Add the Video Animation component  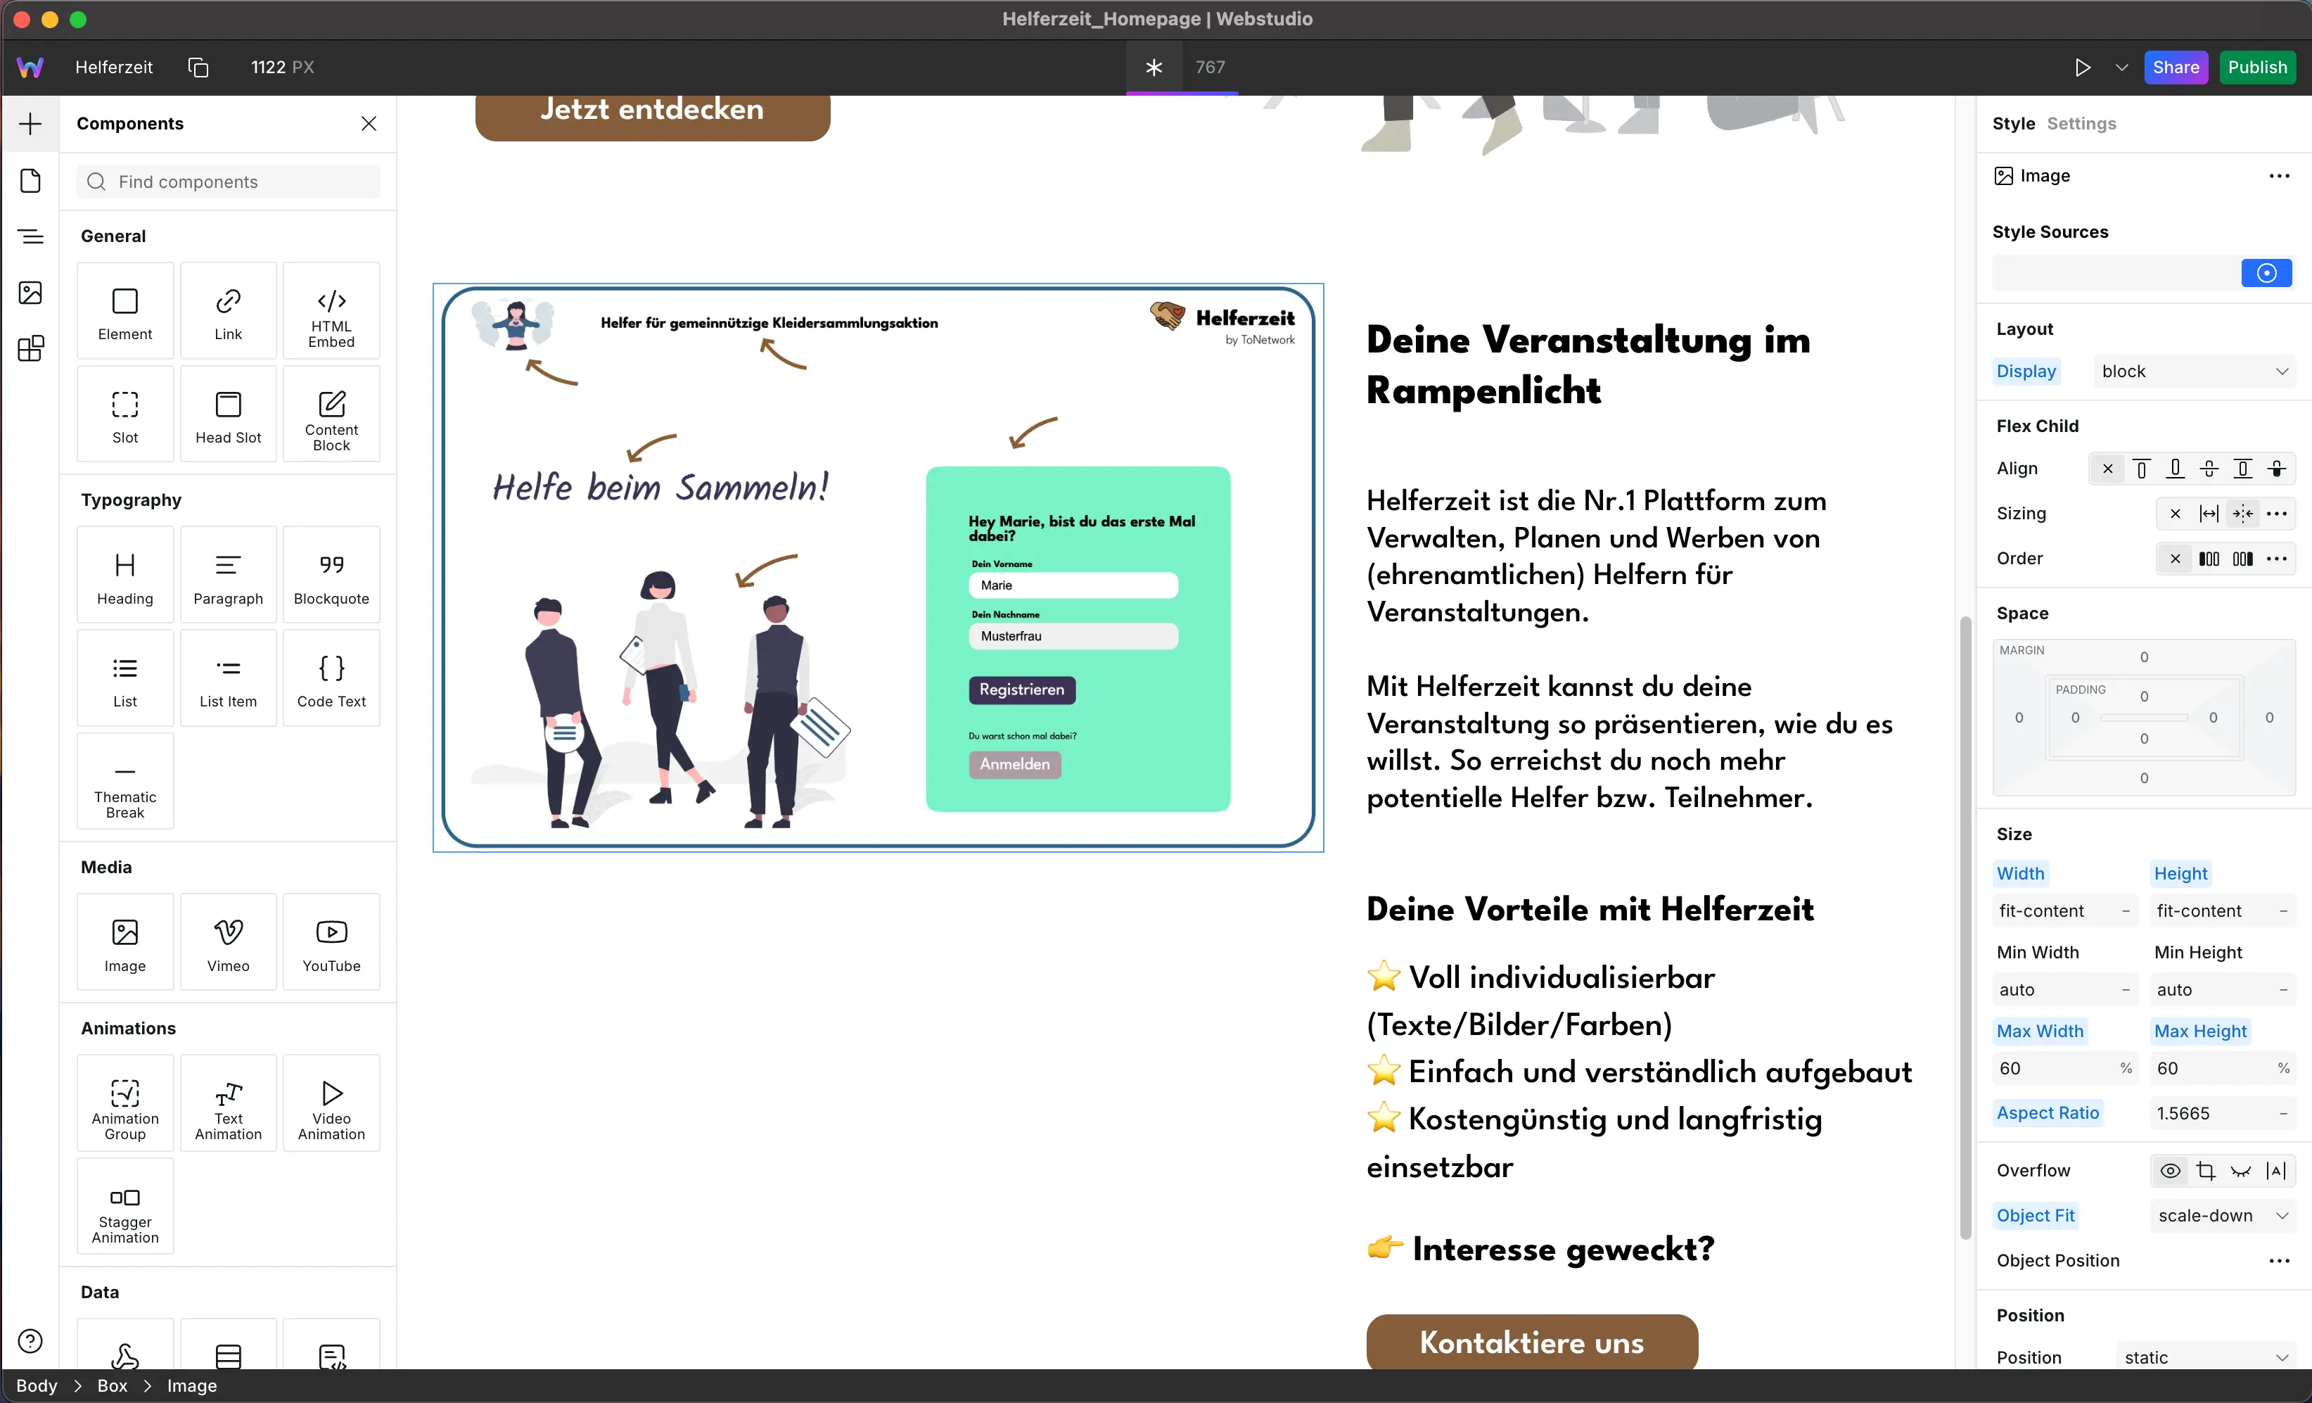point(331,1104)
